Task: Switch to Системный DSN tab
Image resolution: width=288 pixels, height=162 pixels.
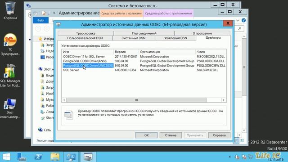Action: [134, 38]
